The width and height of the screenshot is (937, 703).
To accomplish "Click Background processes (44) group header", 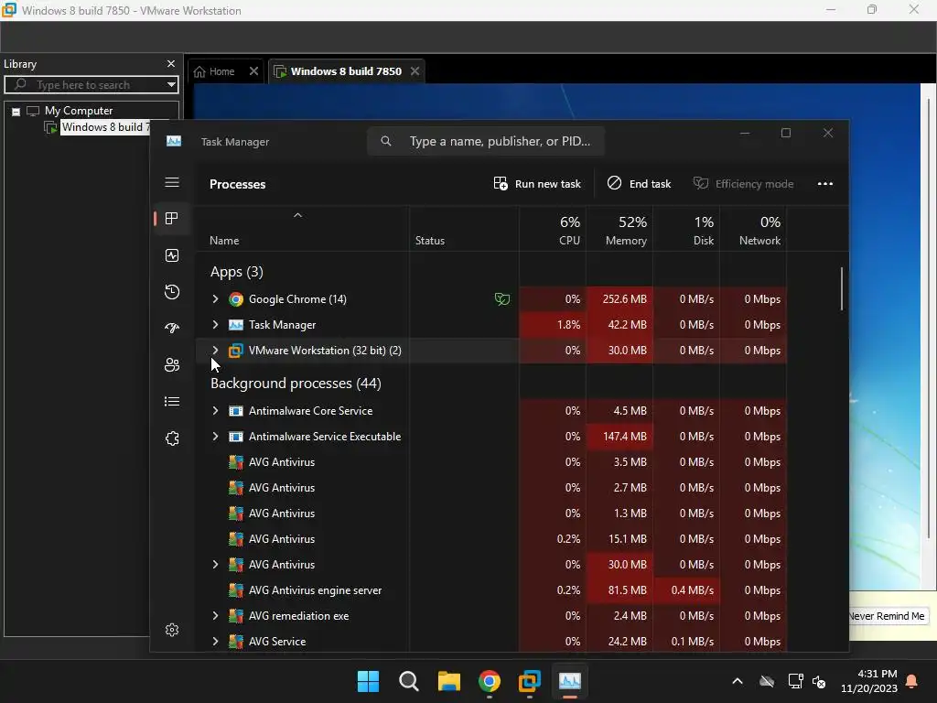I will click(296, 384).
